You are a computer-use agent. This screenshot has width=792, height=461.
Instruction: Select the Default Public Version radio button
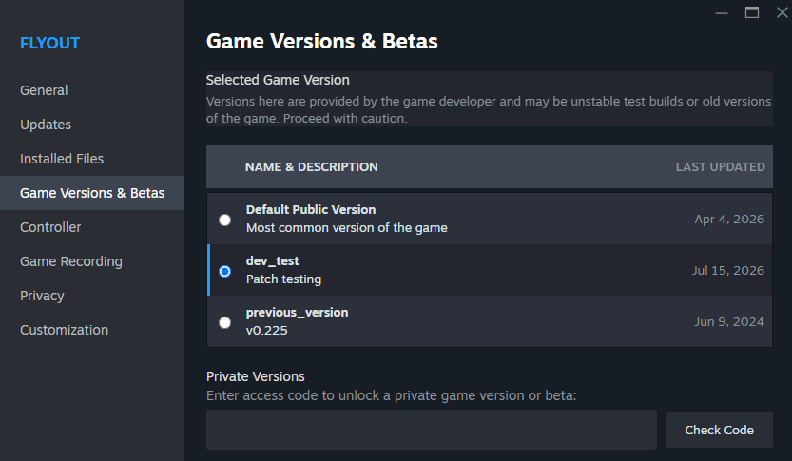point(224,220)
